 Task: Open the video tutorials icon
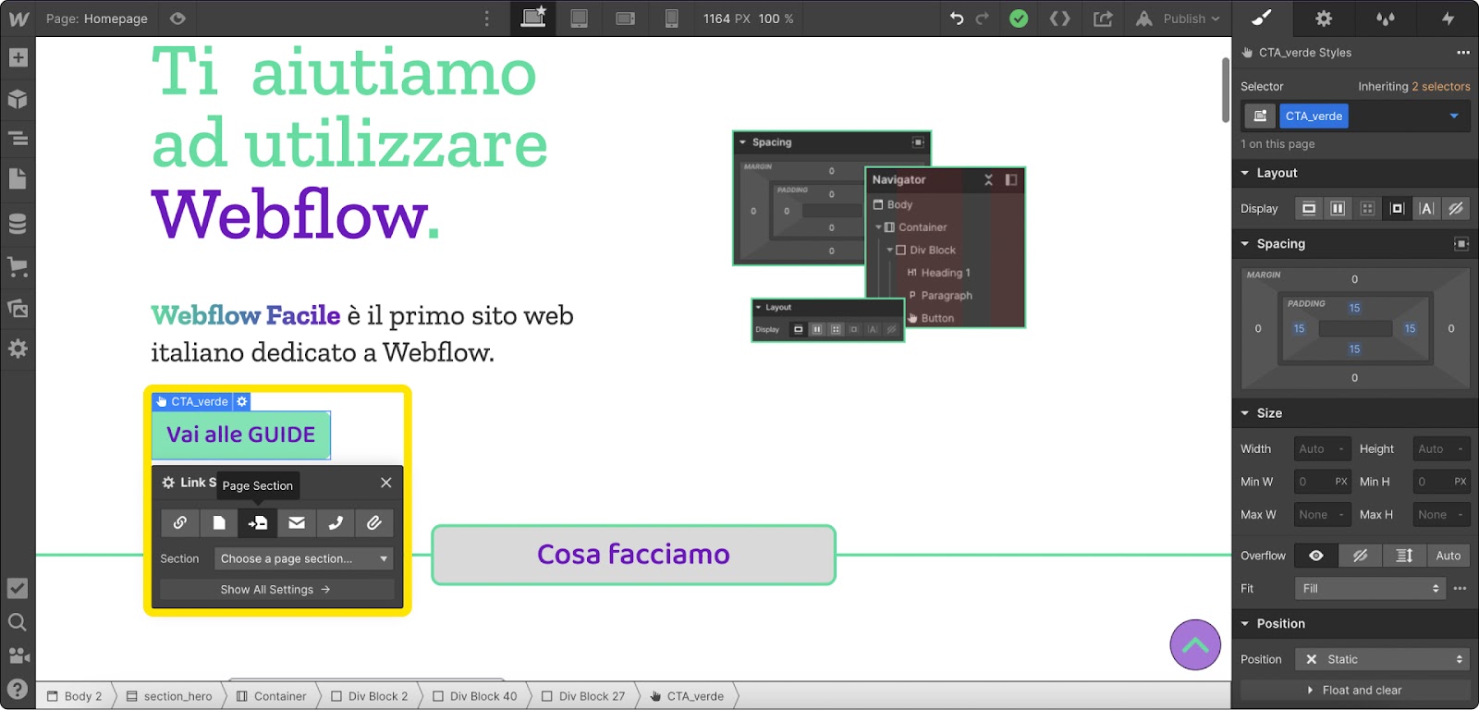[18, 655]
